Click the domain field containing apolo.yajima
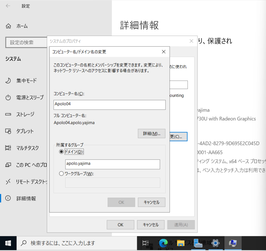Viewport: 266px width, 251px height. 112,164
